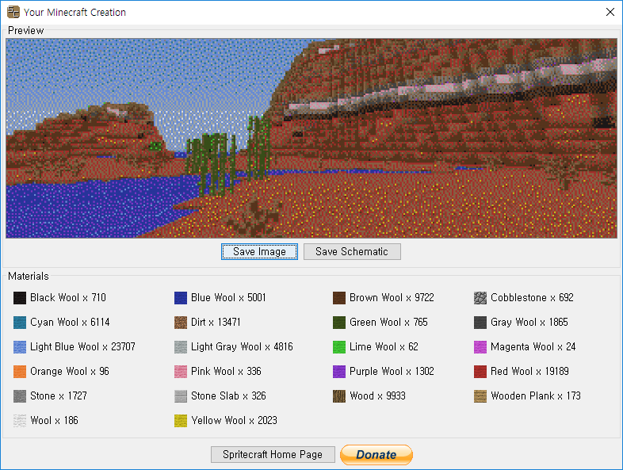Click the Light Blue Wool block icon
Screen dimensions: 623x470
(20, 347)
